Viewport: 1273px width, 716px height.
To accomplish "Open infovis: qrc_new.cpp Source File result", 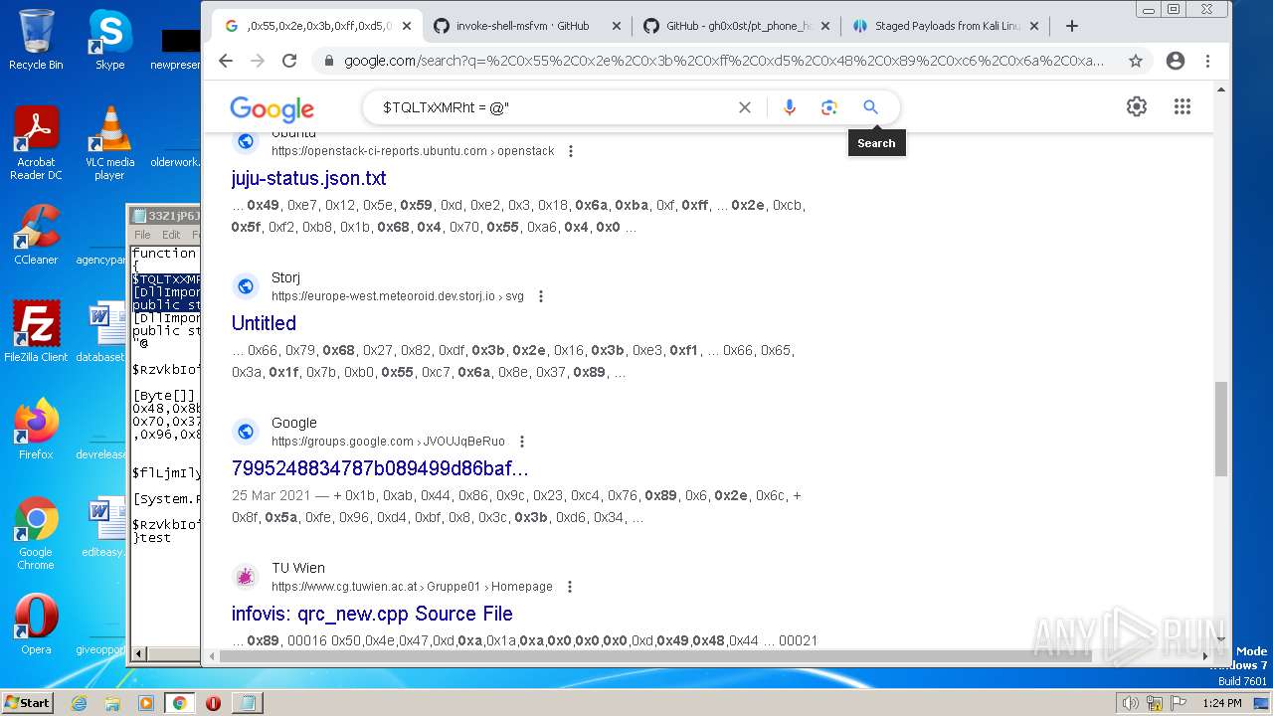I will 372,614.
